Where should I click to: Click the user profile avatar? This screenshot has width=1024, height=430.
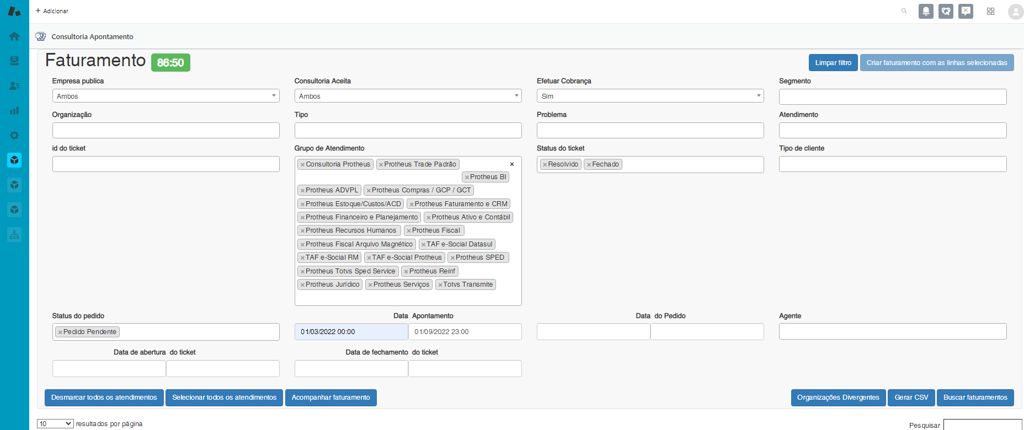1015,12
